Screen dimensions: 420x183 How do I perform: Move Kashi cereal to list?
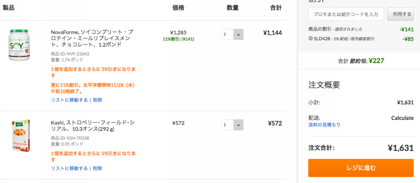pyautogui.click(x=69, y=168)
